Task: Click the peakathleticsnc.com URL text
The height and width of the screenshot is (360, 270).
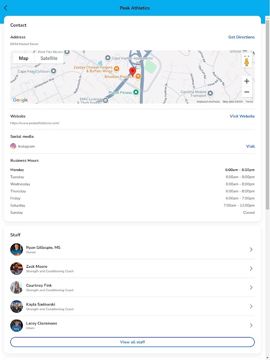Action: click(x=35, y=123)
